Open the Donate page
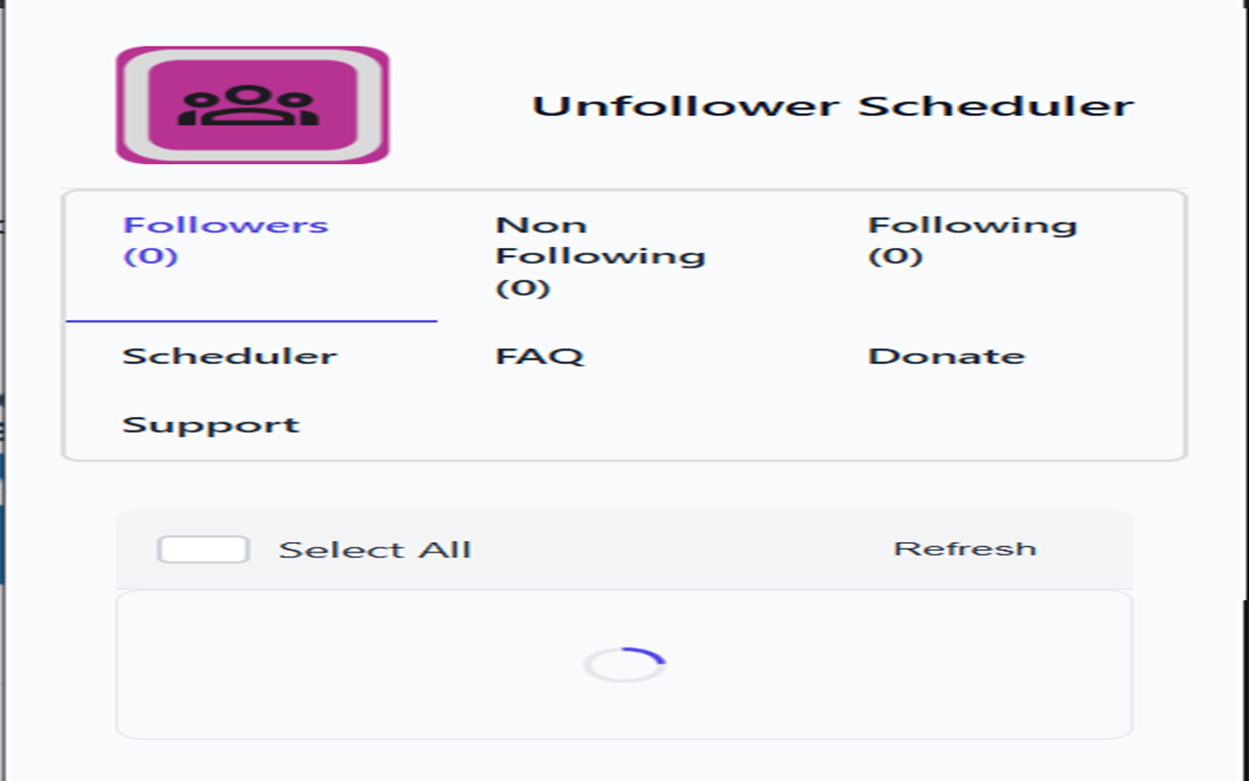This screenshot has height=781, width=1249. click(947, 355)
